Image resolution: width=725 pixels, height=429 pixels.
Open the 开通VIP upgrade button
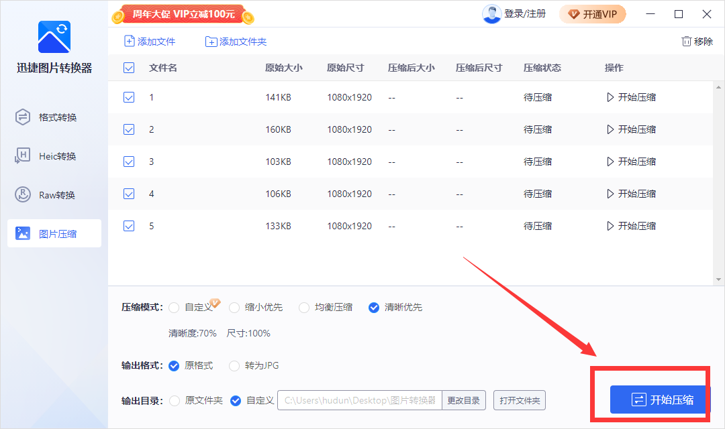tap(593, 13)
